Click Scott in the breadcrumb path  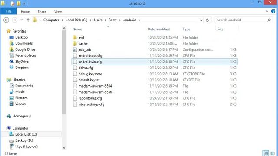(x=113, y=20)
